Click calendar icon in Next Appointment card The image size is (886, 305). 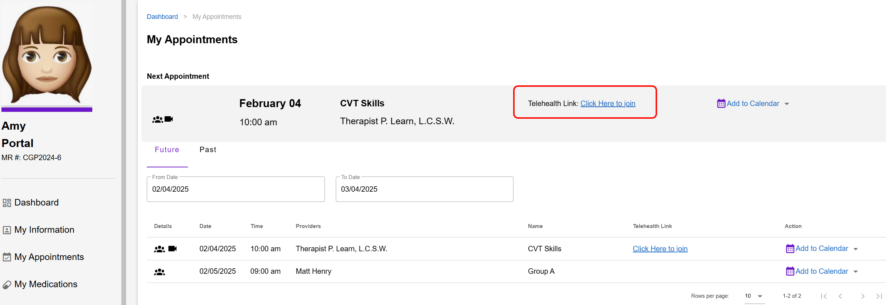click(x=721, y=103)
